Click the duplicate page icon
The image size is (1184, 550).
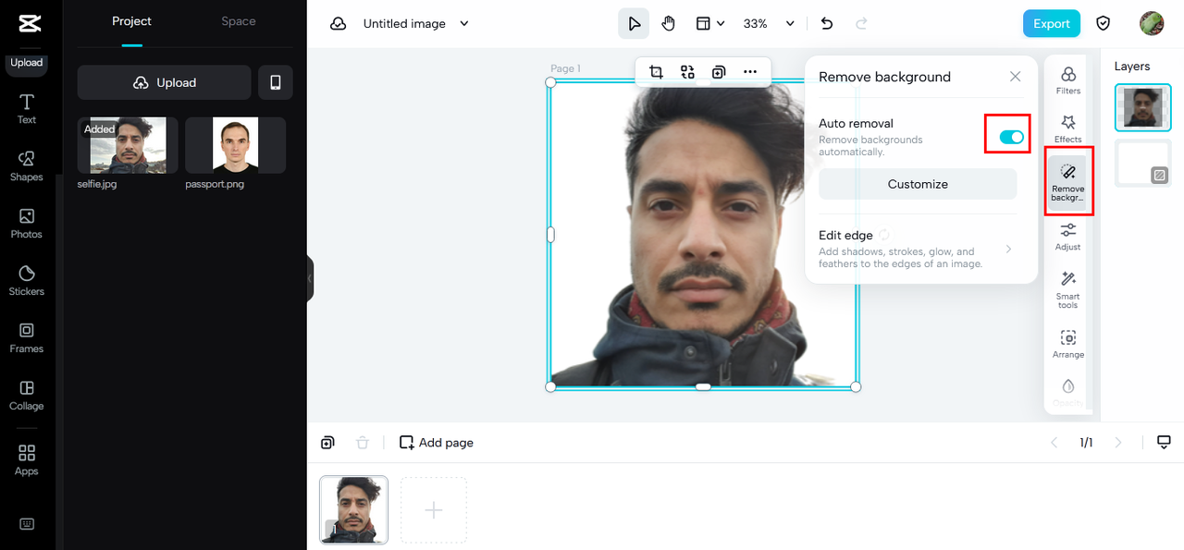tap(327, 443)
